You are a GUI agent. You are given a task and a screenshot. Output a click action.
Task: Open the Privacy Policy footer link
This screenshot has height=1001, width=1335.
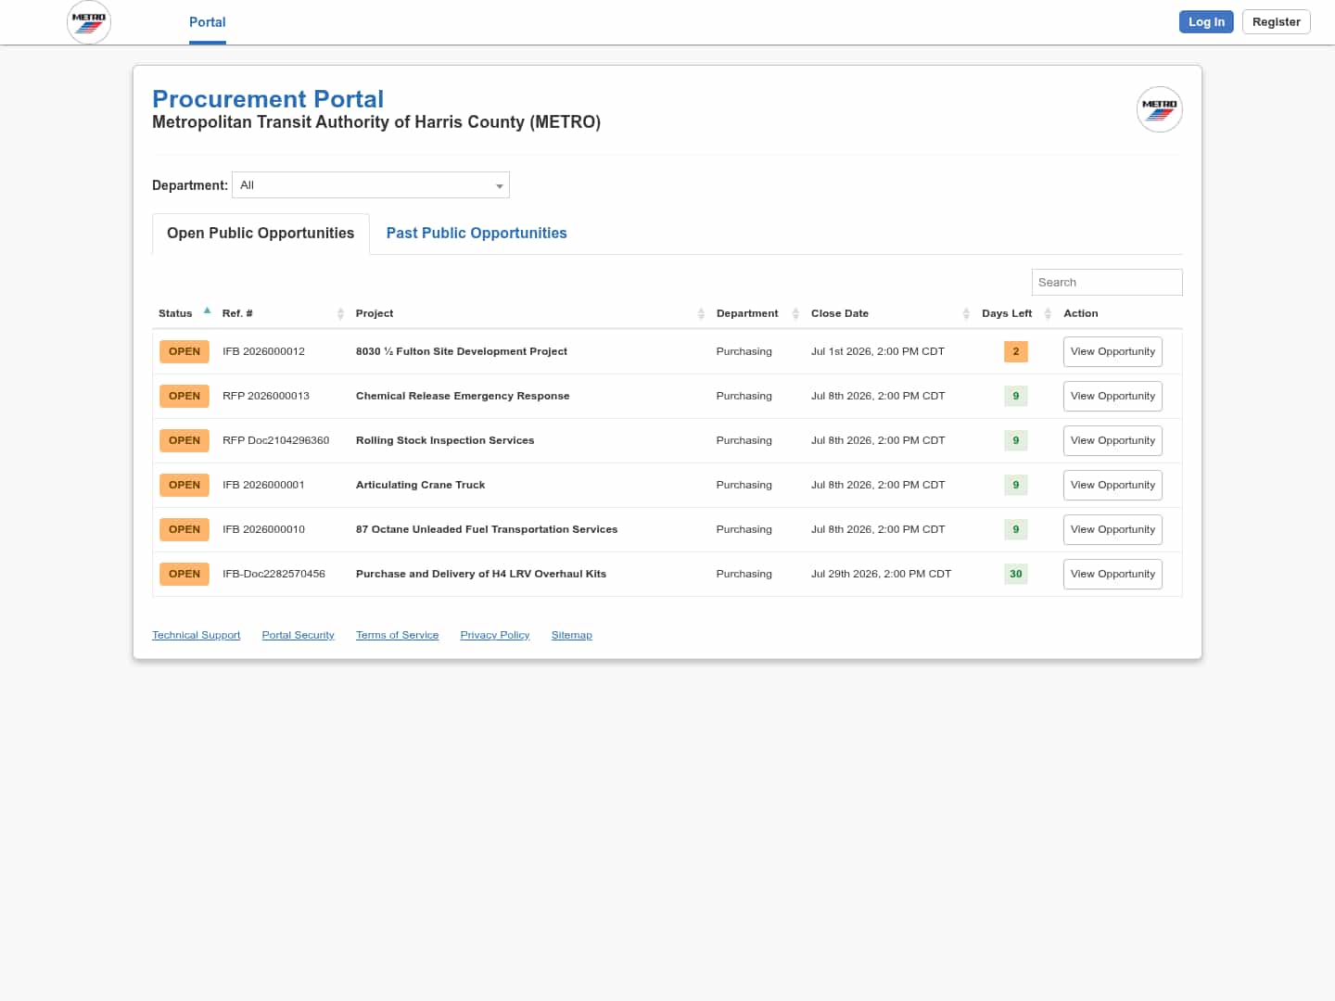(495, 636)
